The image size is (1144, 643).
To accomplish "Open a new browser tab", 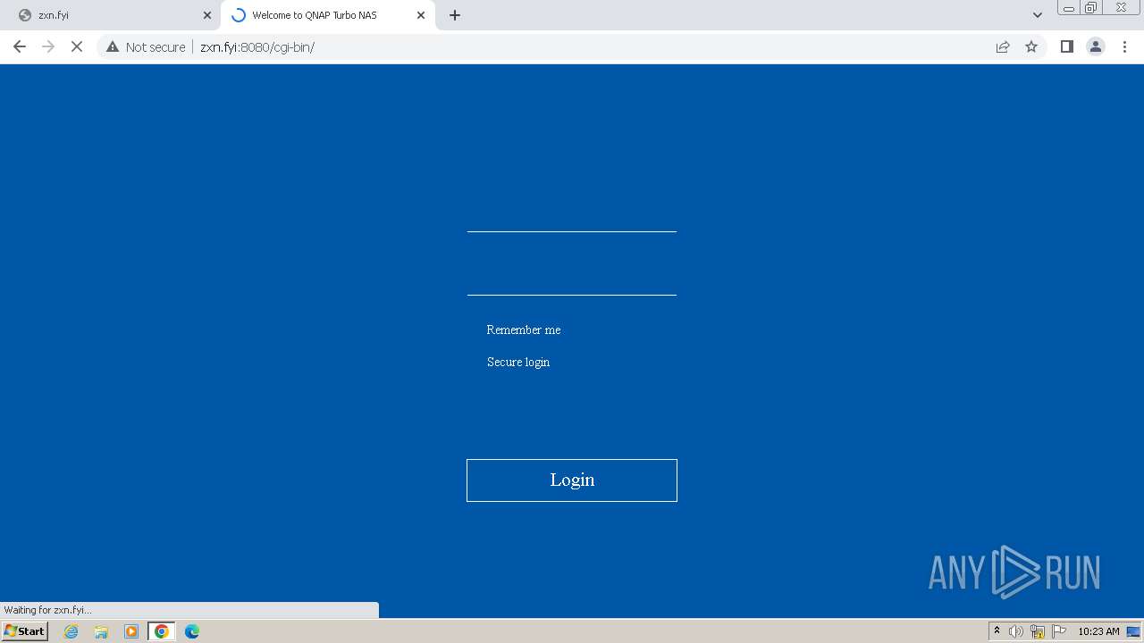I will click(455, 15).
